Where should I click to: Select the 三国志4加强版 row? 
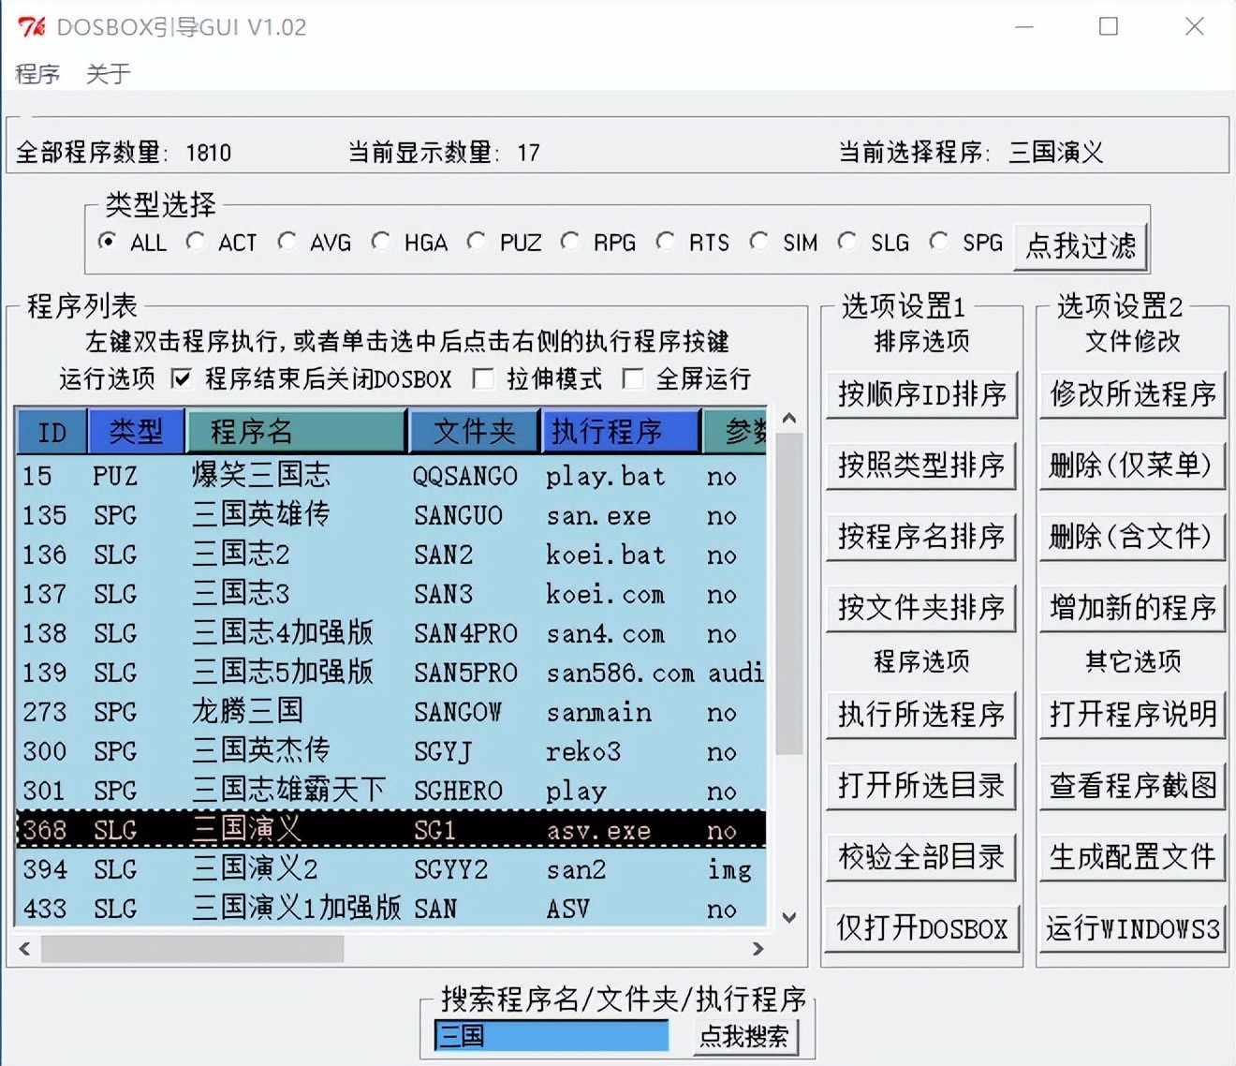pos(391,633)
